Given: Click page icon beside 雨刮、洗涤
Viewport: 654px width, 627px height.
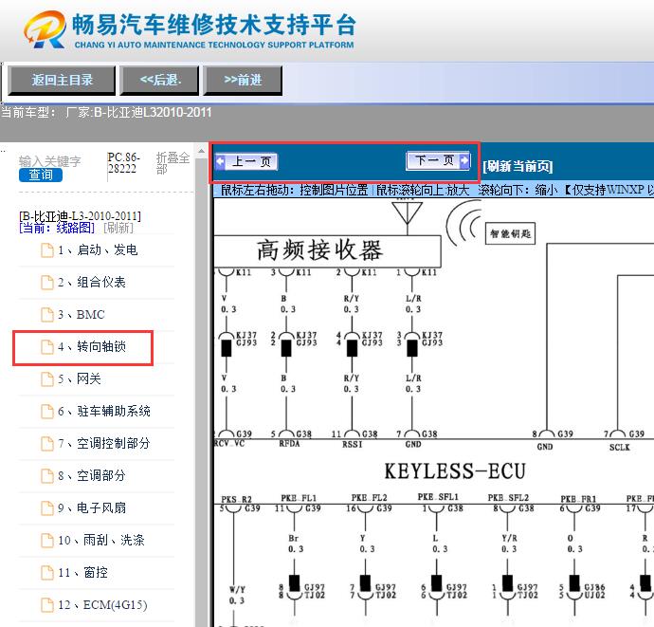Looking at the screenshot, I should (x=47, y=541).
